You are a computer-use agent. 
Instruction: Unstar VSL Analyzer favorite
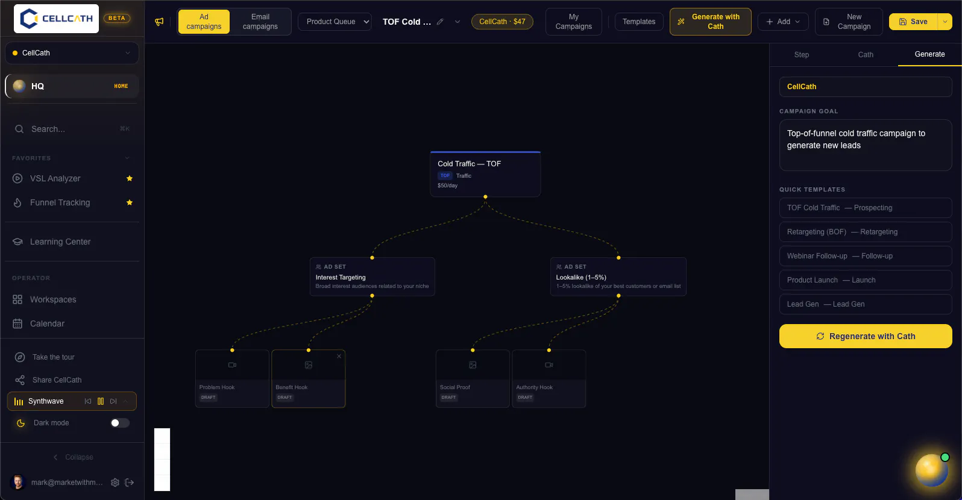[x=130, y=178]
